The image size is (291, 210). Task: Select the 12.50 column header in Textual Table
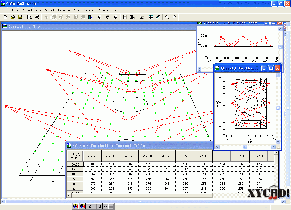[259, 156]
